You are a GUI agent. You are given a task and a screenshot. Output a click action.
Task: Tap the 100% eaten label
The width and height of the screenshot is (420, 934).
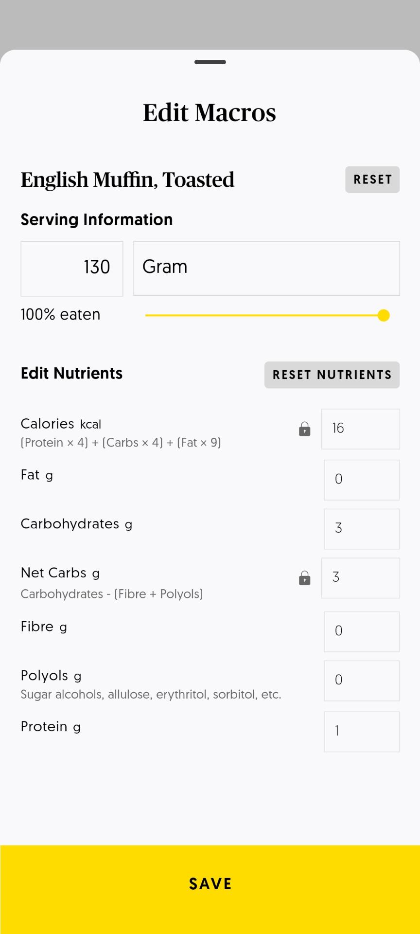(60, 315)
